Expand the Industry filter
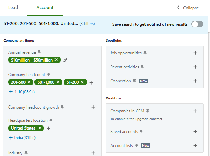 point(93,153)
